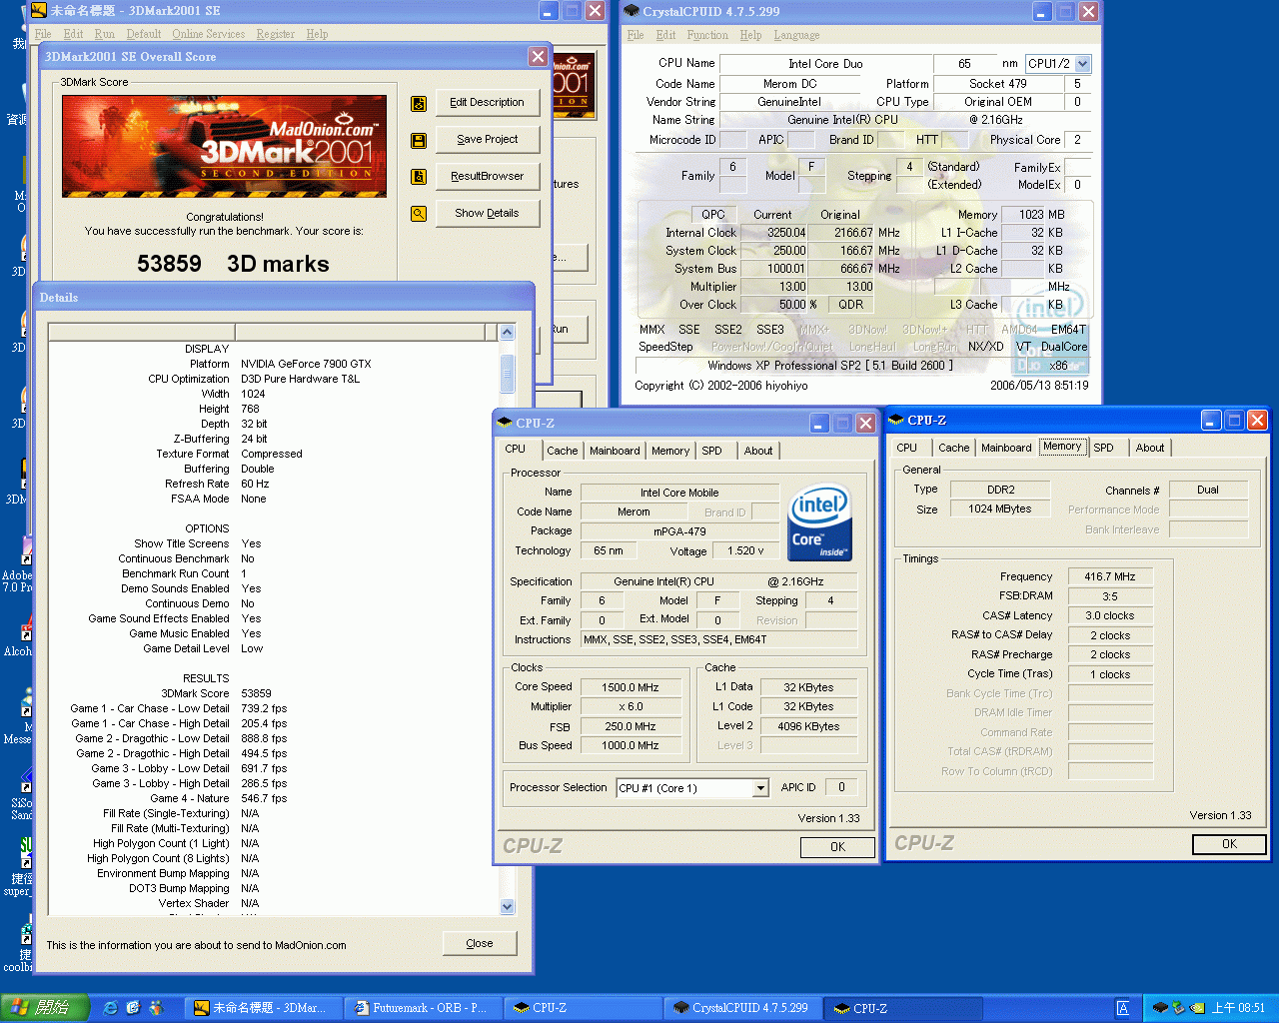Click the ResultBrowser button
1279x1023 pixels.
pyautogui.click(x=487, y=177)
